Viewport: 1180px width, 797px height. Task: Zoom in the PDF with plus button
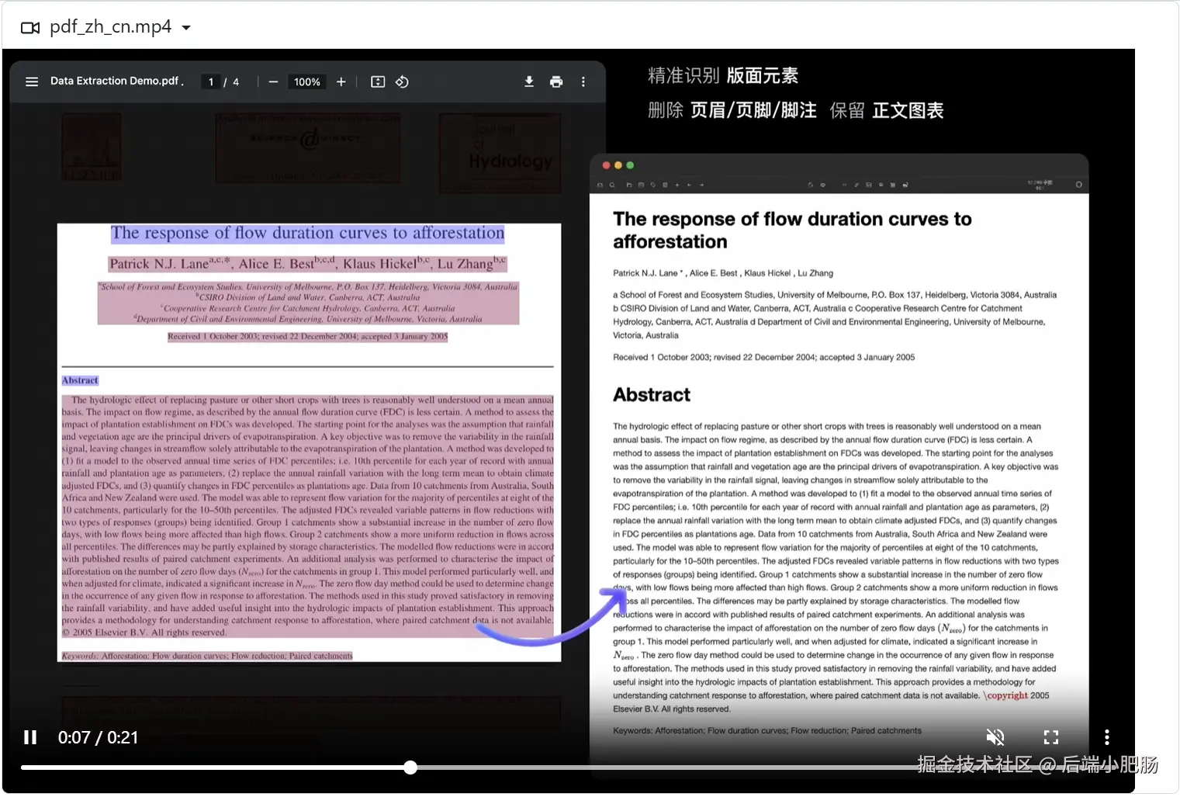point(341,81)
